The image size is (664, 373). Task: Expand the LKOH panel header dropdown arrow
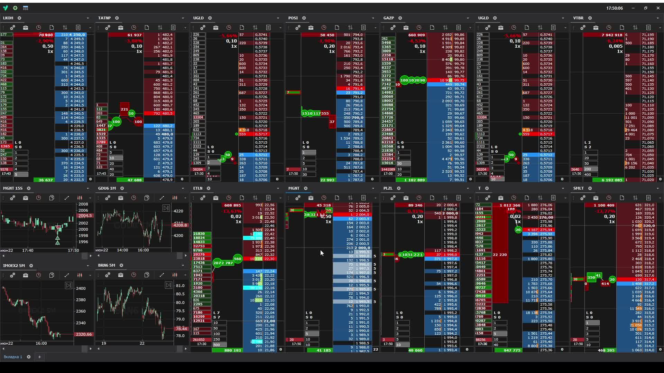tap(88, 18)
